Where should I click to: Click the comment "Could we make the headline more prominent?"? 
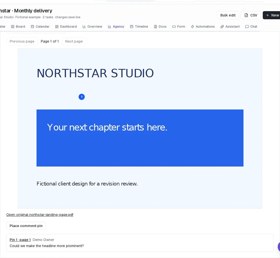tap(47, 246)
